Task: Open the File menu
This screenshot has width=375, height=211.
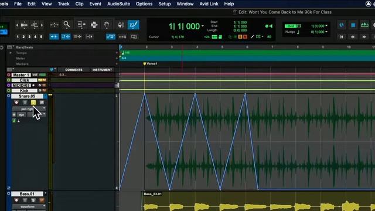Action: click(18, 4)
